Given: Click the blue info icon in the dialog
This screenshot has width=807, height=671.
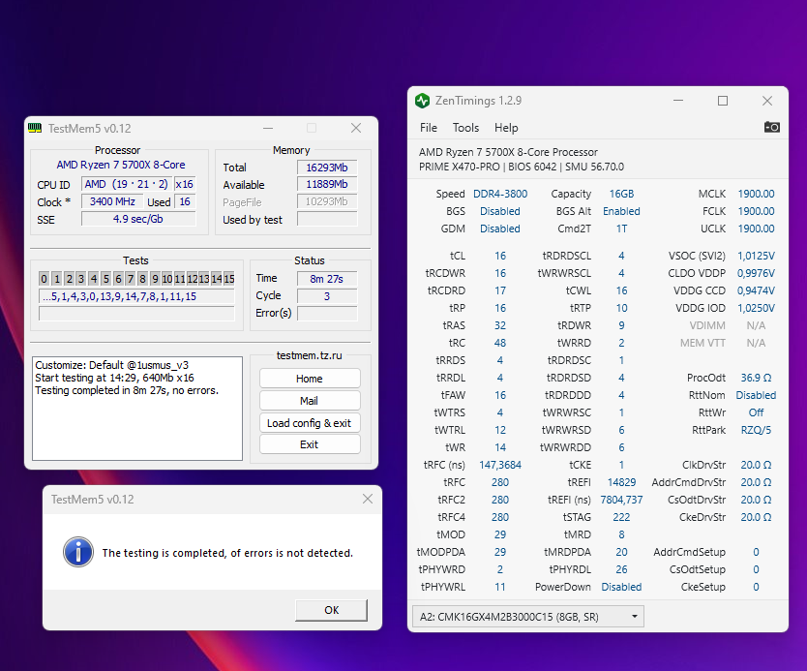Looking at the screenshot, I should point(78,552).
